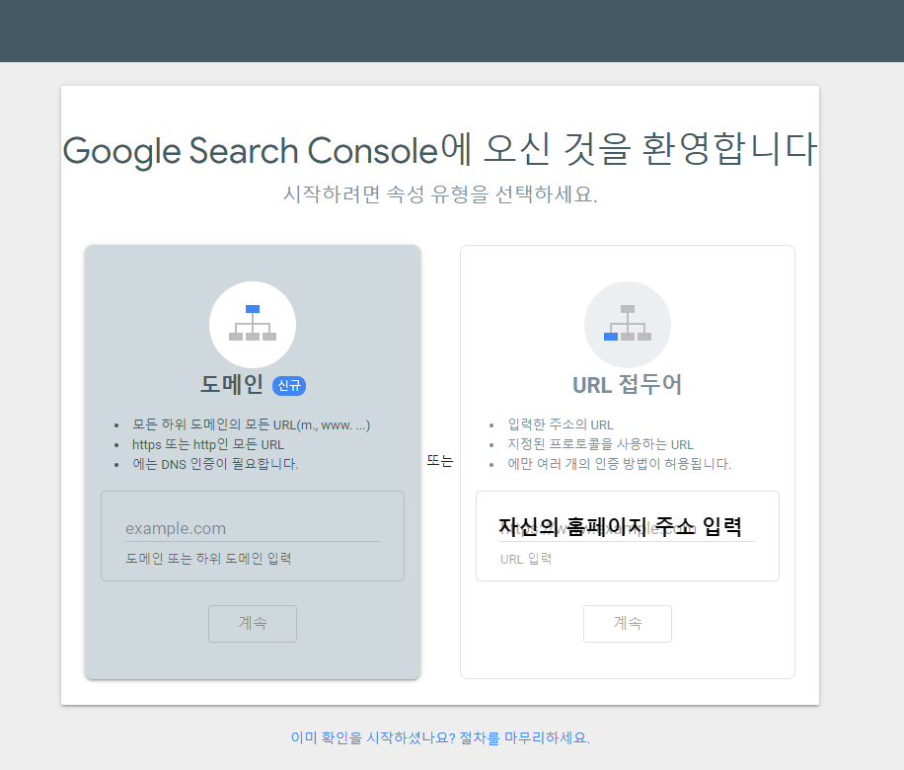This screenshot has height=770, width=904.
Task: Click '입력한 주소의 URL' bullet
Action: pyautogui.click(x=561, y=425)
